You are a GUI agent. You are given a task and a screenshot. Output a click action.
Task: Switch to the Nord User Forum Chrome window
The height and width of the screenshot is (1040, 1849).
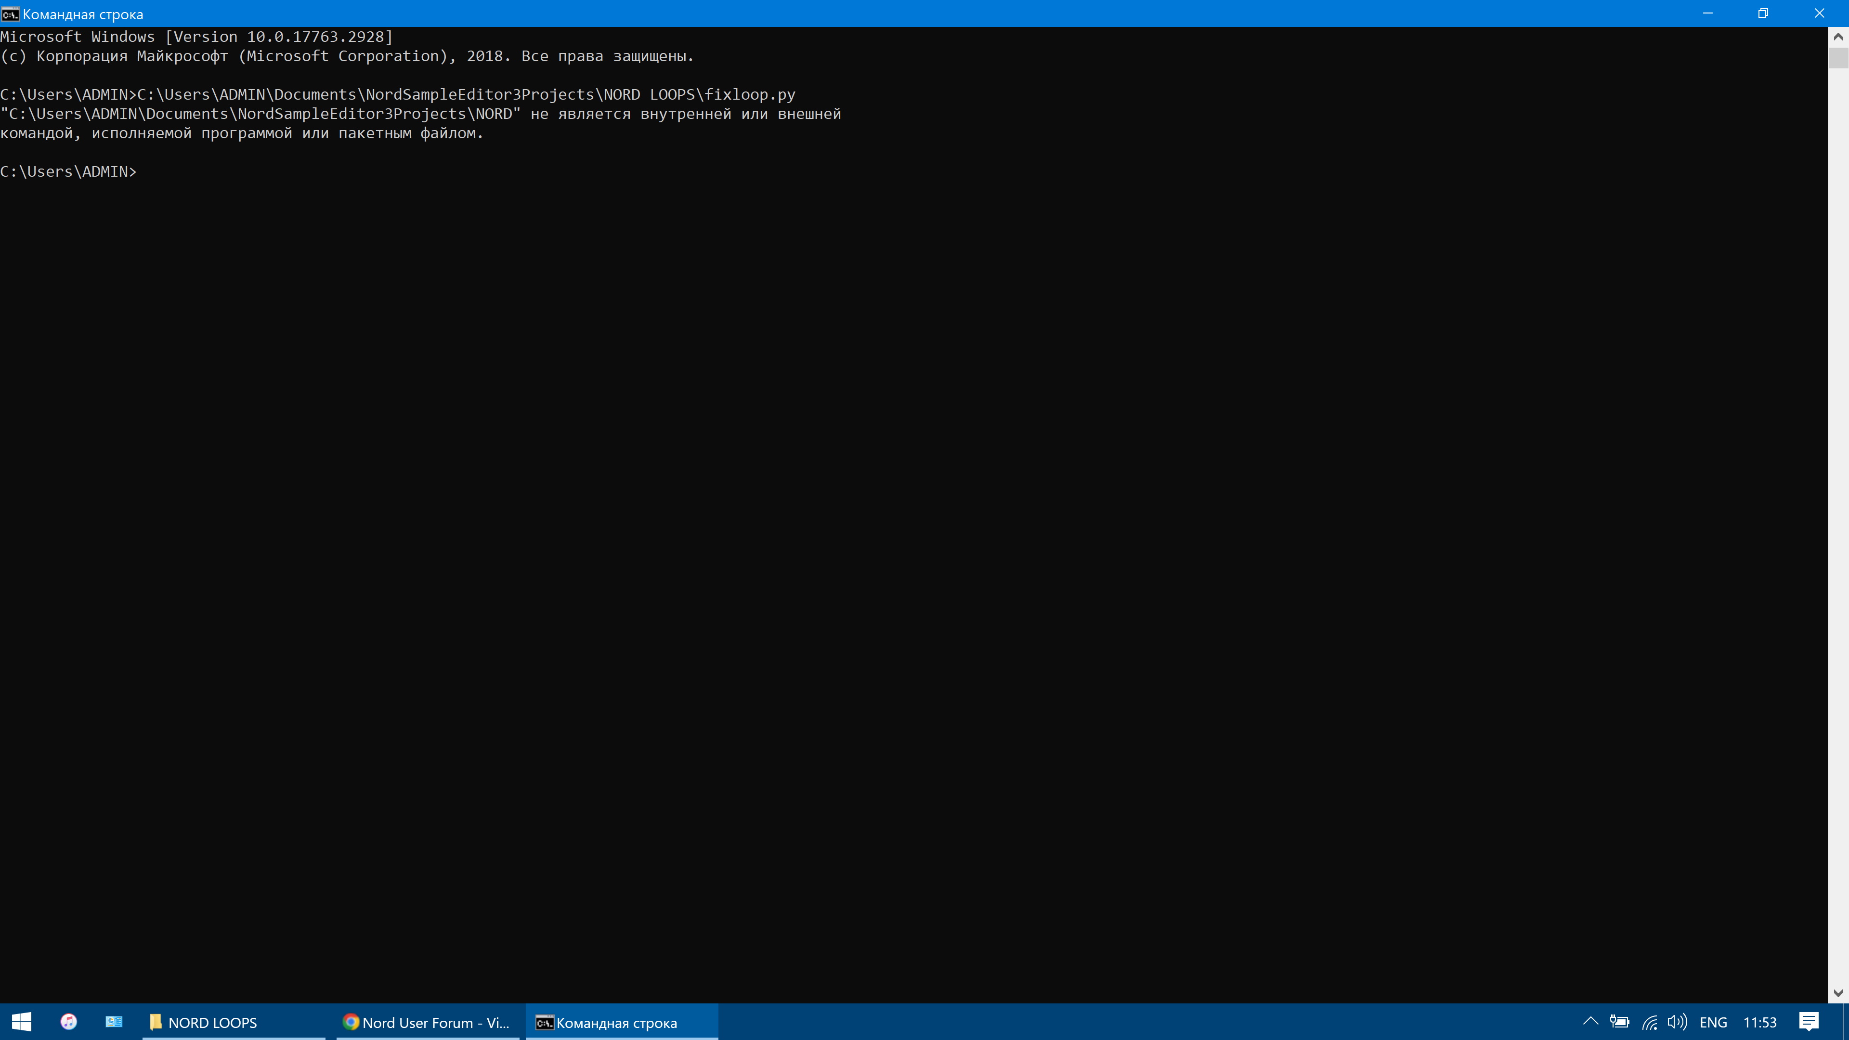pyautogui.click(x=427, y=1022)
